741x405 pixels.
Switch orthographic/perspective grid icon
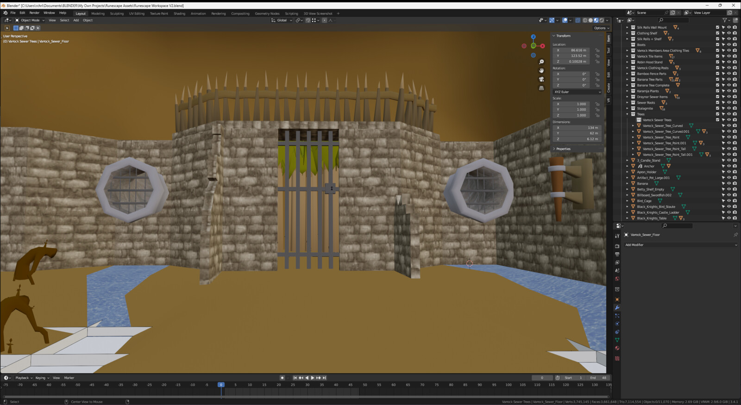[x=541, y=88]
